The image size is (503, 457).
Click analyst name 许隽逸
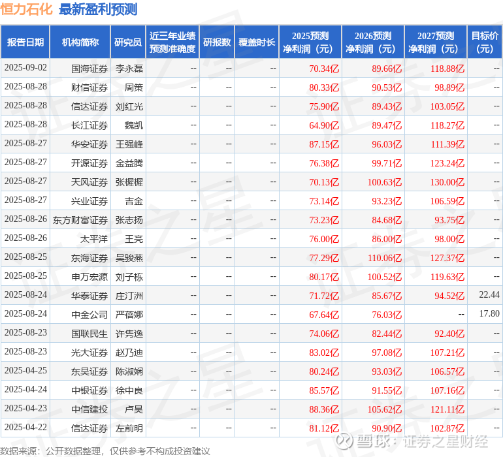(129, 334)
